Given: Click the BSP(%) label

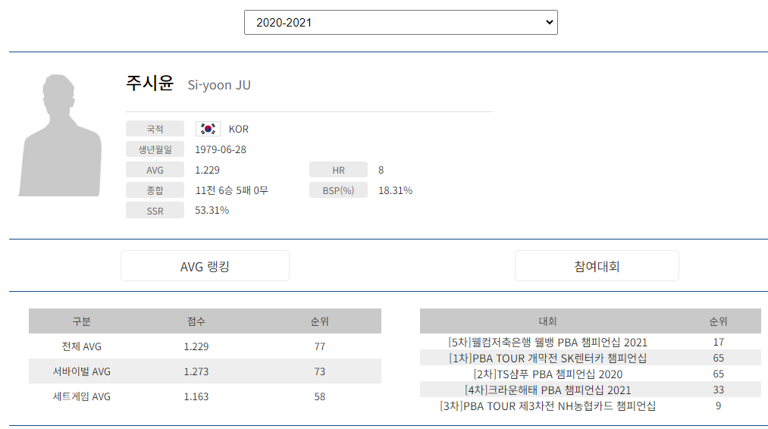Looking at the screenshot, I should pos(338,190).
